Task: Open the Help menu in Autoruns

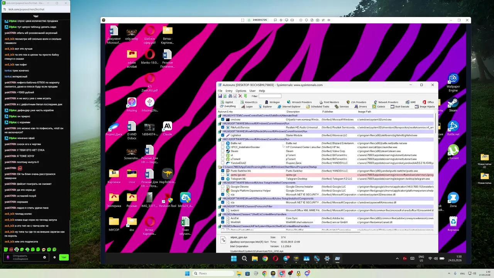Action: point(262,91)
